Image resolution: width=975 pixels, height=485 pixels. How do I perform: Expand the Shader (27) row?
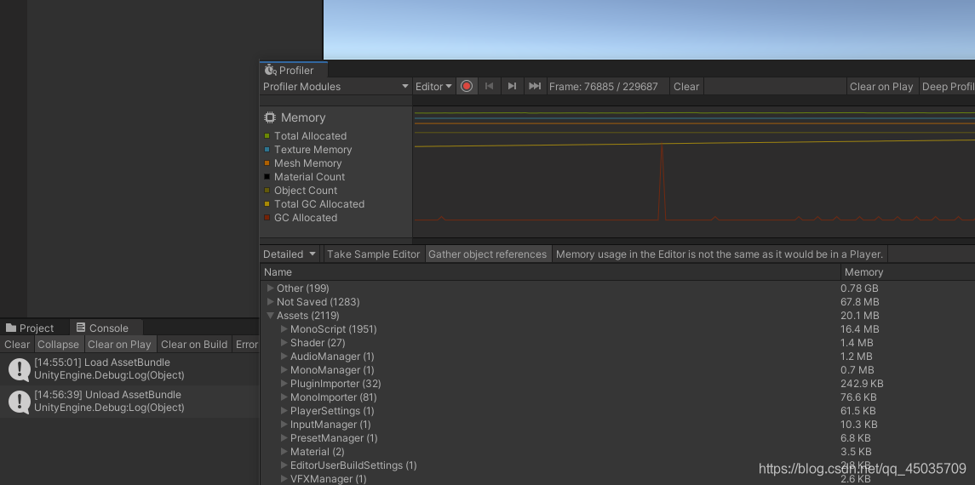(x=284, y=343)
